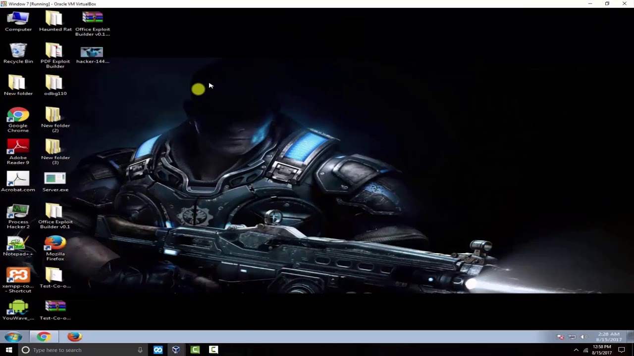Open the New folder (3) icon
The image size is (634, 356).
click(x=55, y=152)
